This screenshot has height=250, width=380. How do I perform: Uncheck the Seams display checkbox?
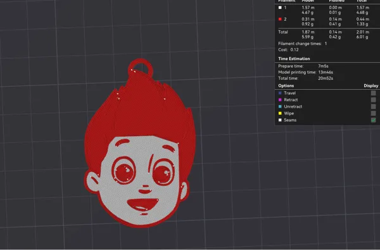[373, 120]
